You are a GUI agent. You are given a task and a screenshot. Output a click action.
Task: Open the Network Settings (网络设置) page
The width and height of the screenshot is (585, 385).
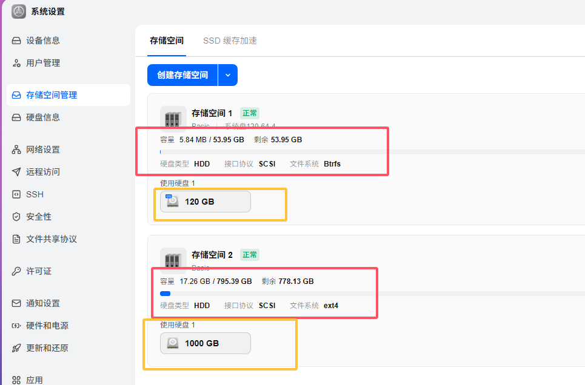pos(69,150)
